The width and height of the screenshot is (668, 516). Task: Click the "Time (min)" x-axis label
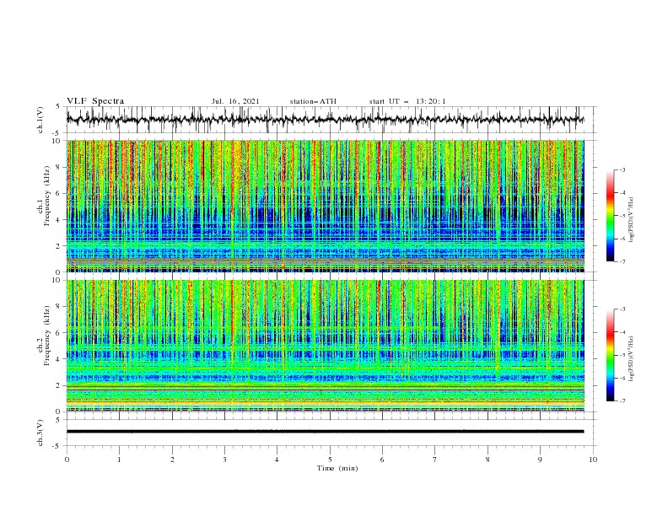coord(337,468)
